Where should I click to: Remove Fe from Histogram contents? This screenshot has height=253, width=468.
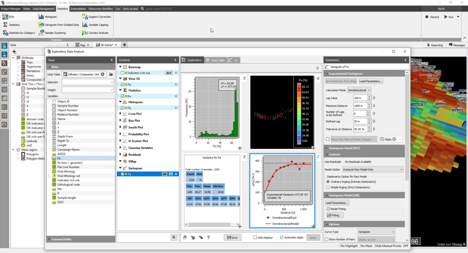(176, 108)
